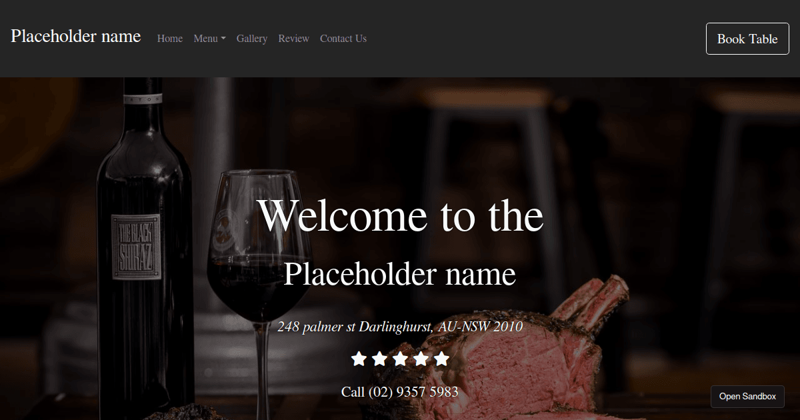Click the 248 palmer st address text
Viewport: 800px width, 420px height.
pos(400,327)
